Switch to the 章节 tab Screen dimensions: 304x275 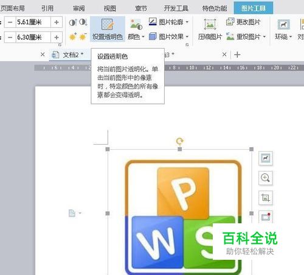tap(141, 9)
